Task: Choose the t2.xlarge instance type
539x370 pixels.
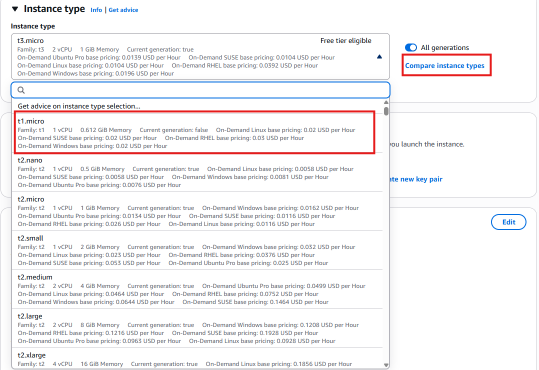Action: click(x=197, y=358)
